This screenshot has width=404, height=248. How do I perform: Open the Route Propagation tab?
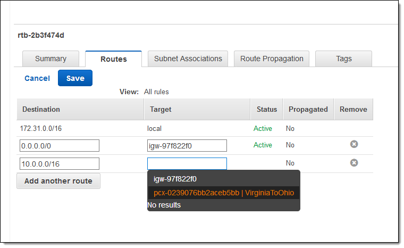tap(272, 59)
